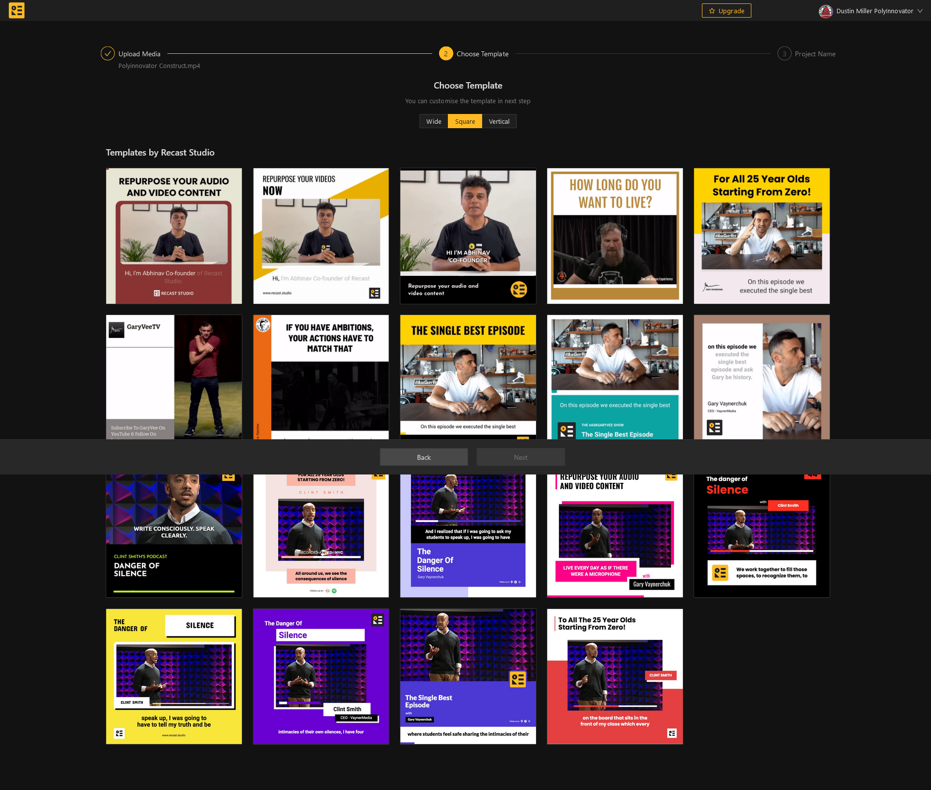Click the Upload Media checkmark step icon
The width and height of the screenshot is (931, 790).
click(x=108, y=54)
